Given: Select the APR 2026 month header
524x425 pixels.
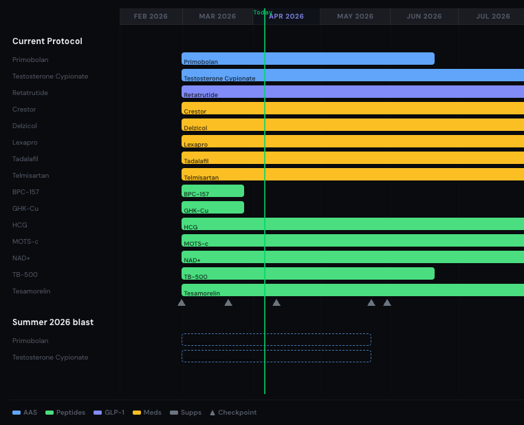Looking at the screenshot, I should point(286,17).
